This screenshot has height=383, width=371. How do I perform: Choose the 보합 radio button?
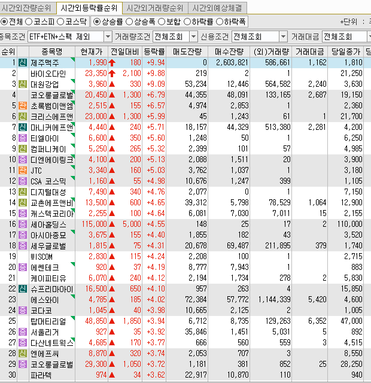[x=162, y=22]
